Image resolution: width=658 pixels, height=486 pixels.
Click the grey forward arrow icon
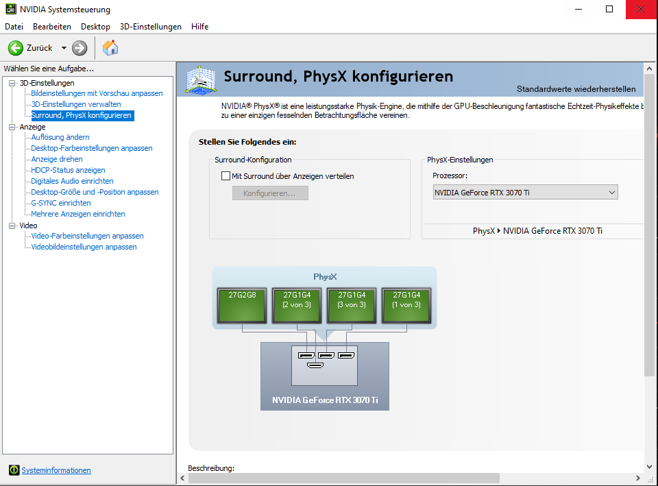[80, 48]
